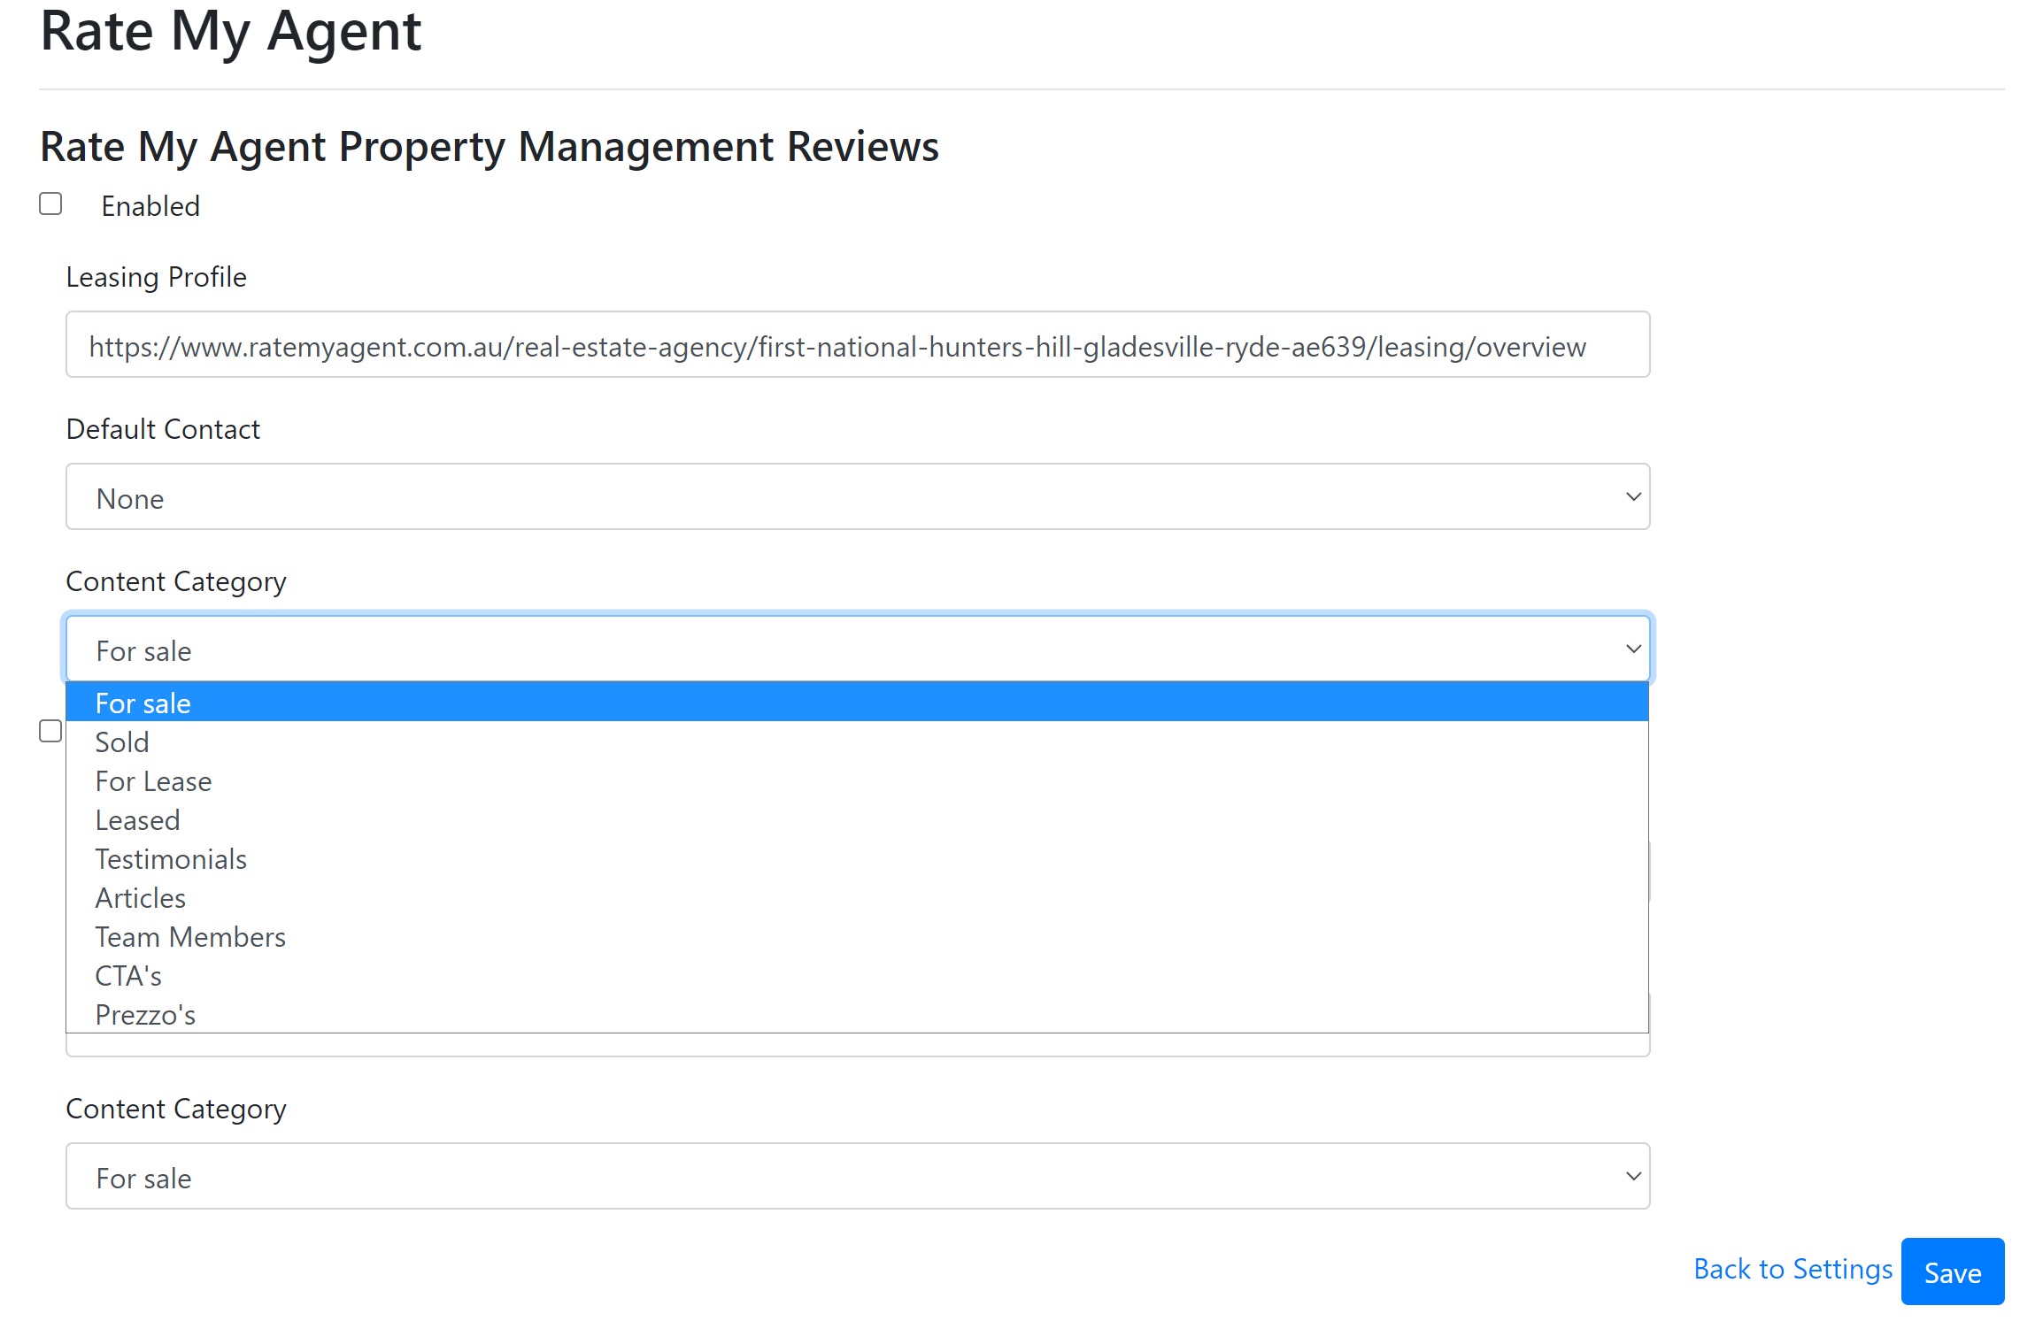Click 'Rate My Agent Property Management Reviews' heading
The image size is (2043, 1329).
(490, 147)
